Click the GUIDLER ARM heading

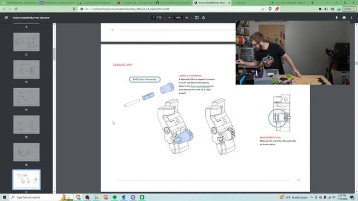pyautogui.click(x=123, y=65)
